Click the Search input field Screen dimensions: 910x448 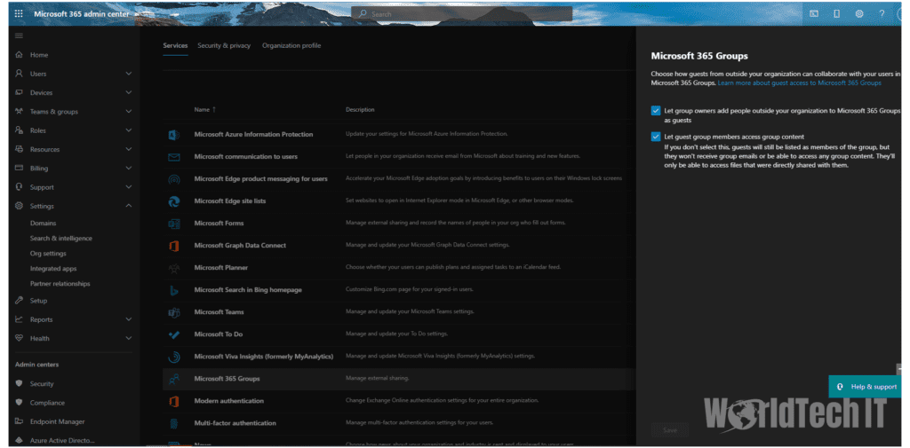tap(462, 14)
